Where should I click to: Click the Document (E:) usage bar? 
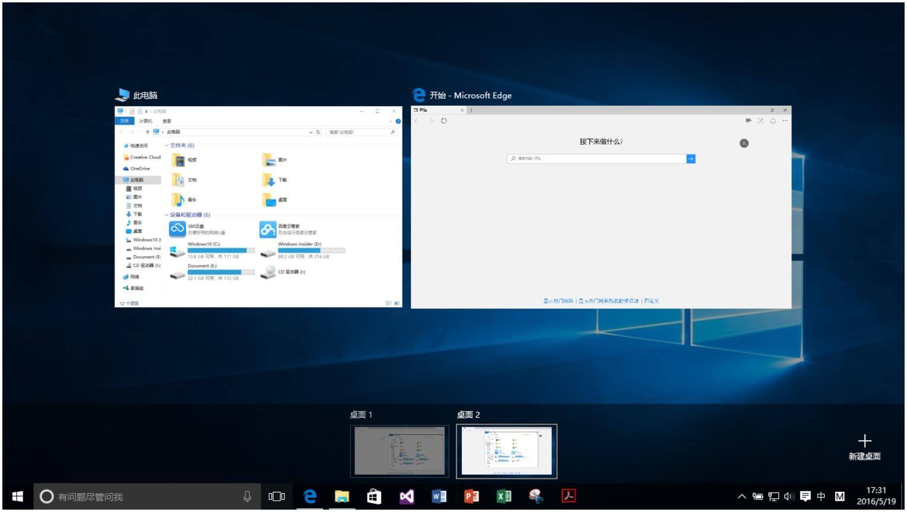click(x=221, y=272)
